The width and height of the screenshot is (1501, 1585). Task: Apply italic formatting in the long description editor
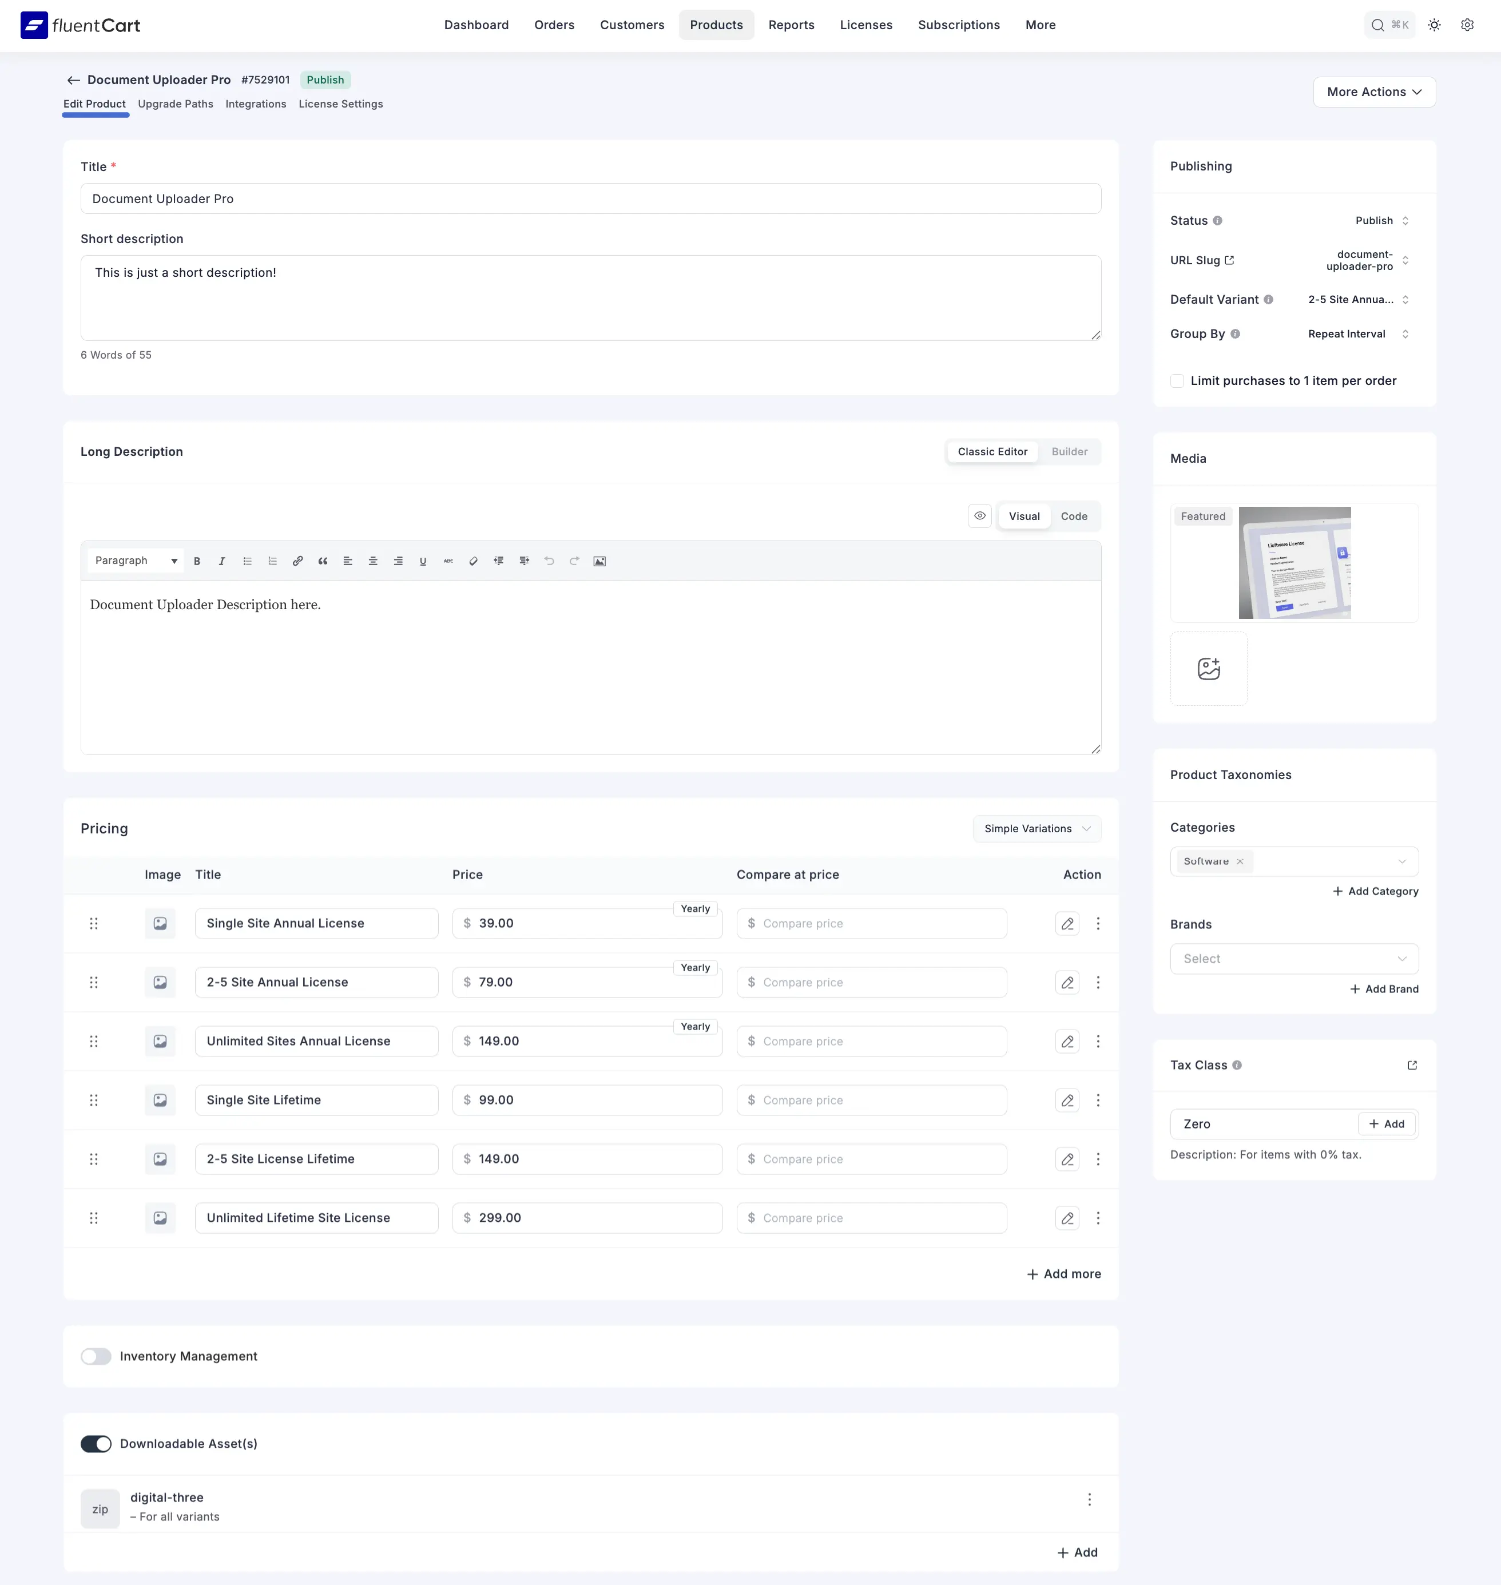click(x=221, y=560)
